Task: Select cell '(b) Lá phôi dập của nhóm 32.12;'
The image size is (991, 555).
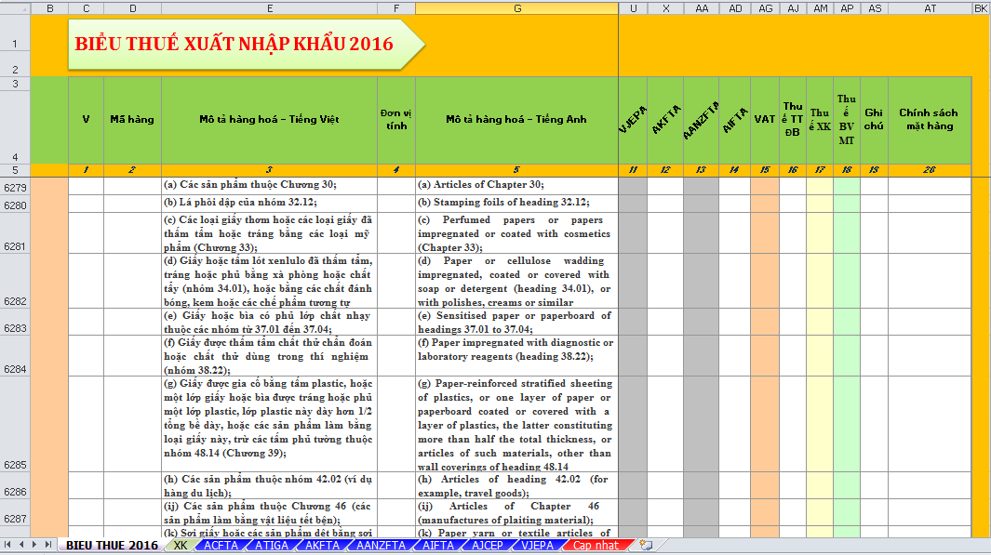Action: [270, 204]
